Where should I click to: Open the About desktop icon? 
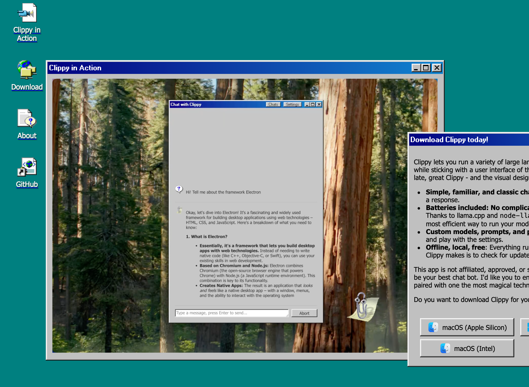(27, 124)
